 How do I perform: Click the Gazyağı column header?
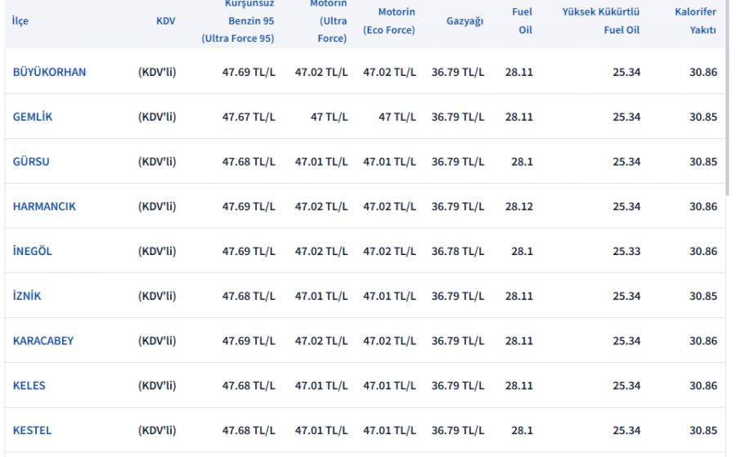[464, 21]
